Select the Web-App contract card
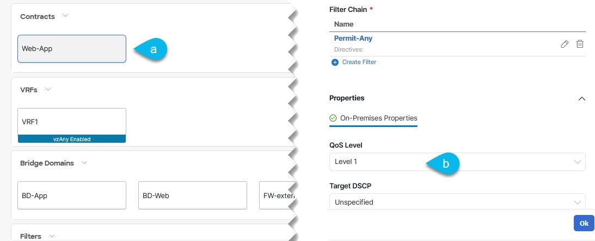Image resolution: width=595 pixels, height=241 pixels. click(x=72, y=49)
